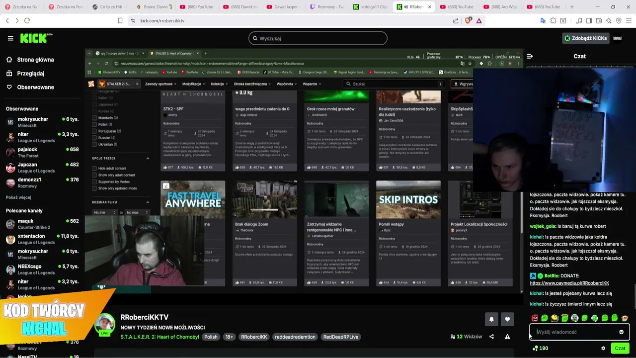Click the reddeadredemtion tag
Image resolution: width=636 pixels, height=358 pixels.
[x=295, y=337]
